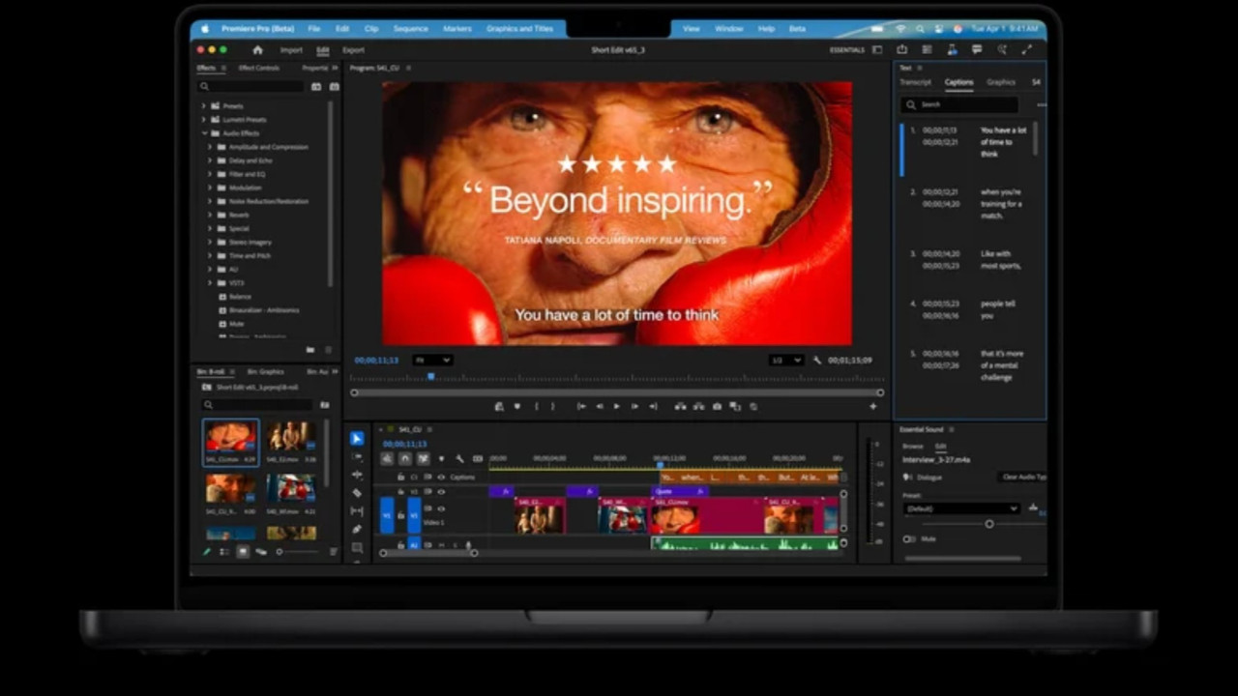1238x696 pixels.
Task: Click the Program monitor button editor plus
Action: coord(872,407)
